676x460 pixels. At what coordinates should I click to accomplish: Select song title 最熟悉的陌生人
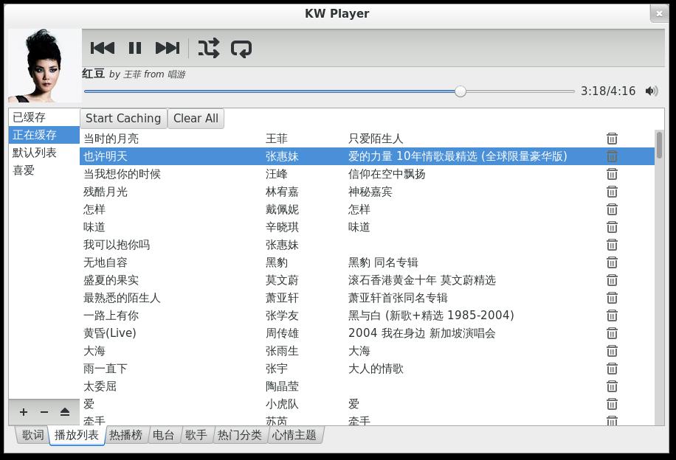point(122,298)
